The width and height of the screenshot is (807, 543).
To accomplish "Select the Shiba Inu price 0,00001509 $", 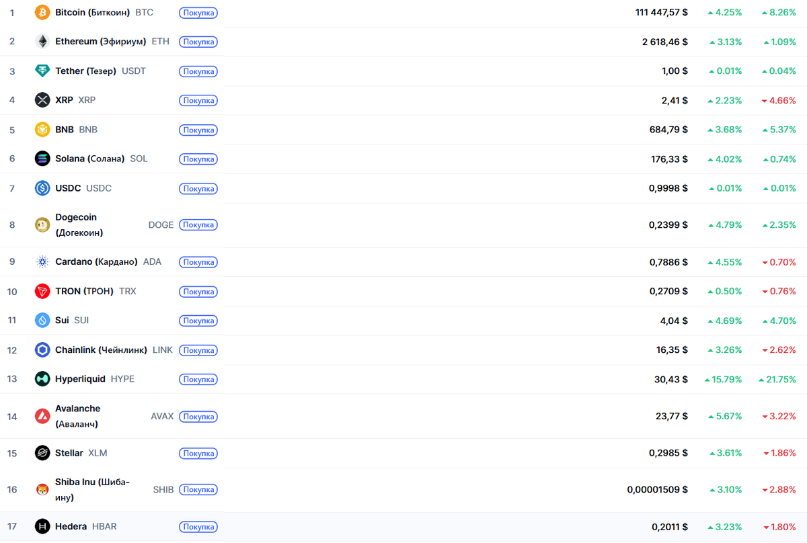I will point(658,489).
